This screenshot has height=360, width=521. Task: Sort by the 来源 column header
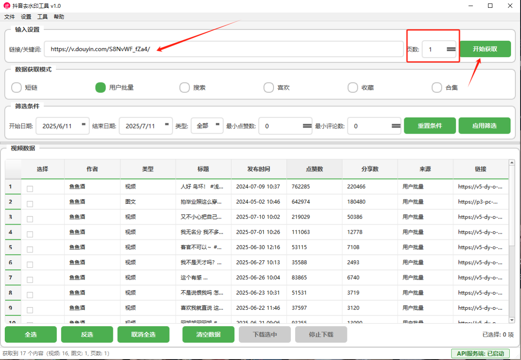pyautogui.click(x=425, y=169)
